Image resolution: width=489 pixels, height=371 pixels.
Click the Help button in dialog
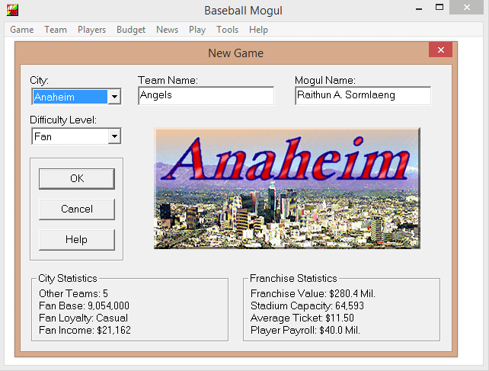77,240
